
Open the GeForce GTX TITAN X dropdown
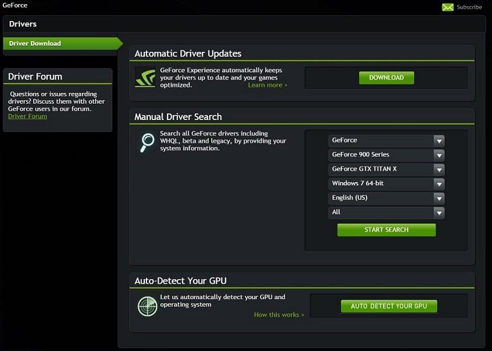click(386, 169)
